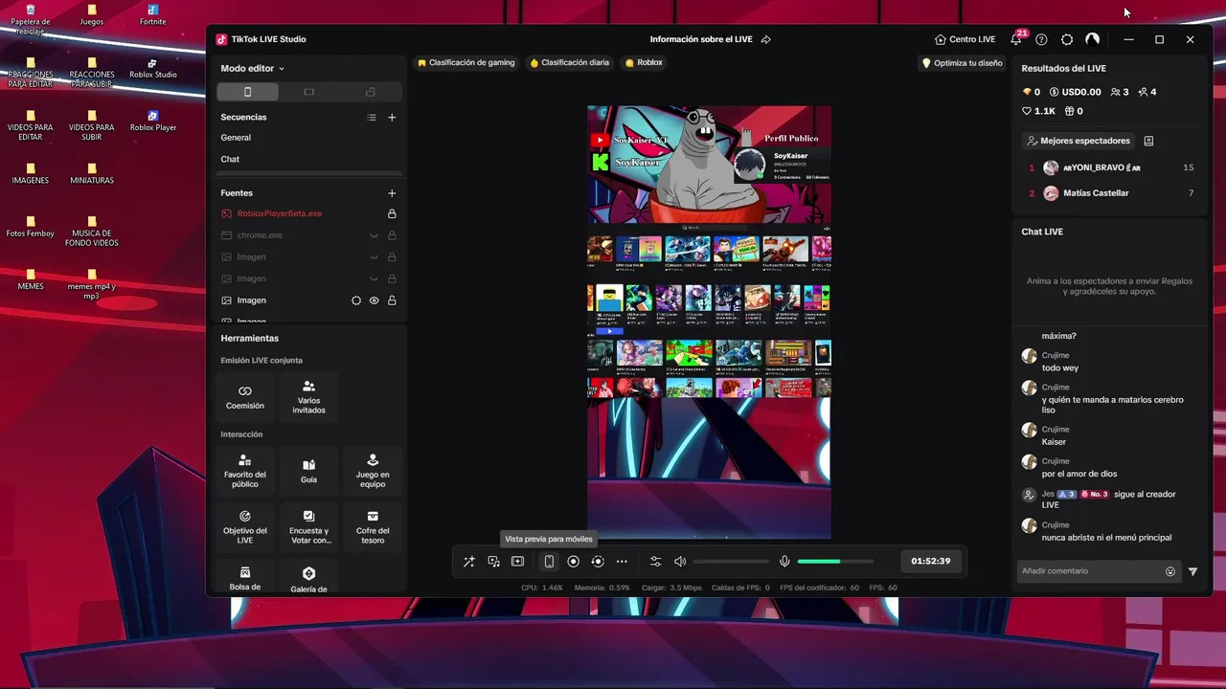Open Centro LIVE
This screenshot has height=689, width=1226.
965,39
